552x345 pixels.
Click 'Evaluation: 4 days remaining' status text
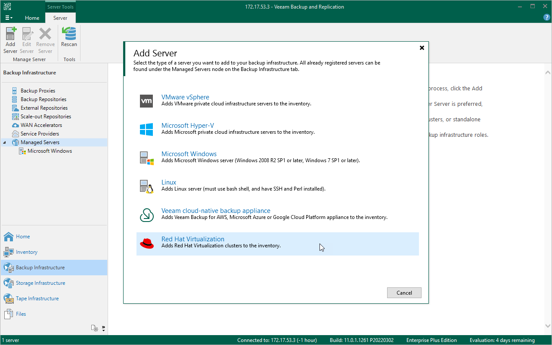502,340
